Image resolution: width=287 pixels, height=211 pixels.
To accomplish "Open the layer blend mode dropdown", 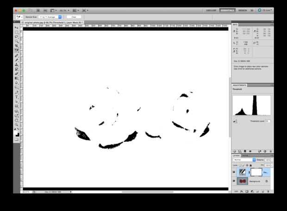I will tap(244, 160).
